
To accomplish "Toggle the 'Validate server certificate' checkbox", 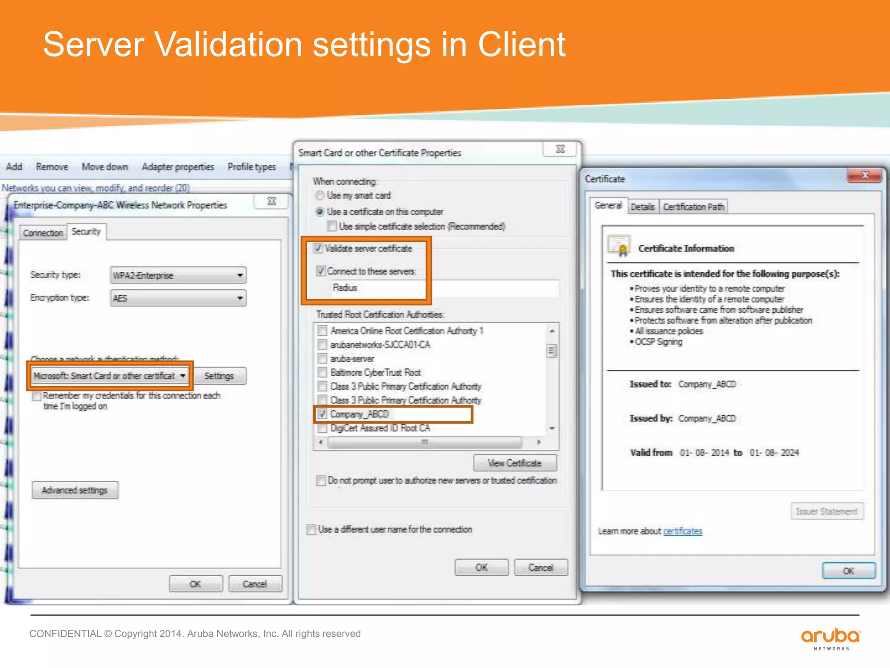I will click(x=318, y=248).
